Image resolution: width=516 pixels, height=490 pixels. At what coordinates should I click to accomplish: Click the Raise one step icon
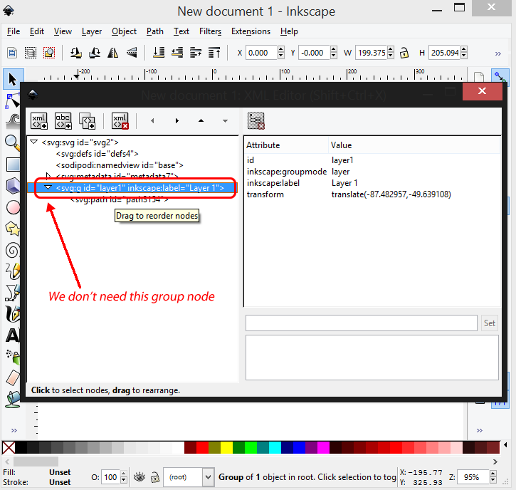(196, 53)
